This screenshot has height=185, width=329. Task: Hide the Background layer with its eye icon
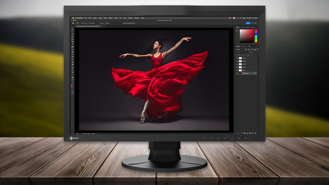pyautogui.click(x=237, y=73)
